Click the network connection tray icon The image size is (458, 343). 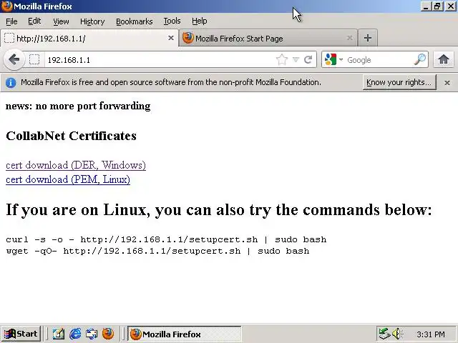pyautogui.click(x=384, y=334)
